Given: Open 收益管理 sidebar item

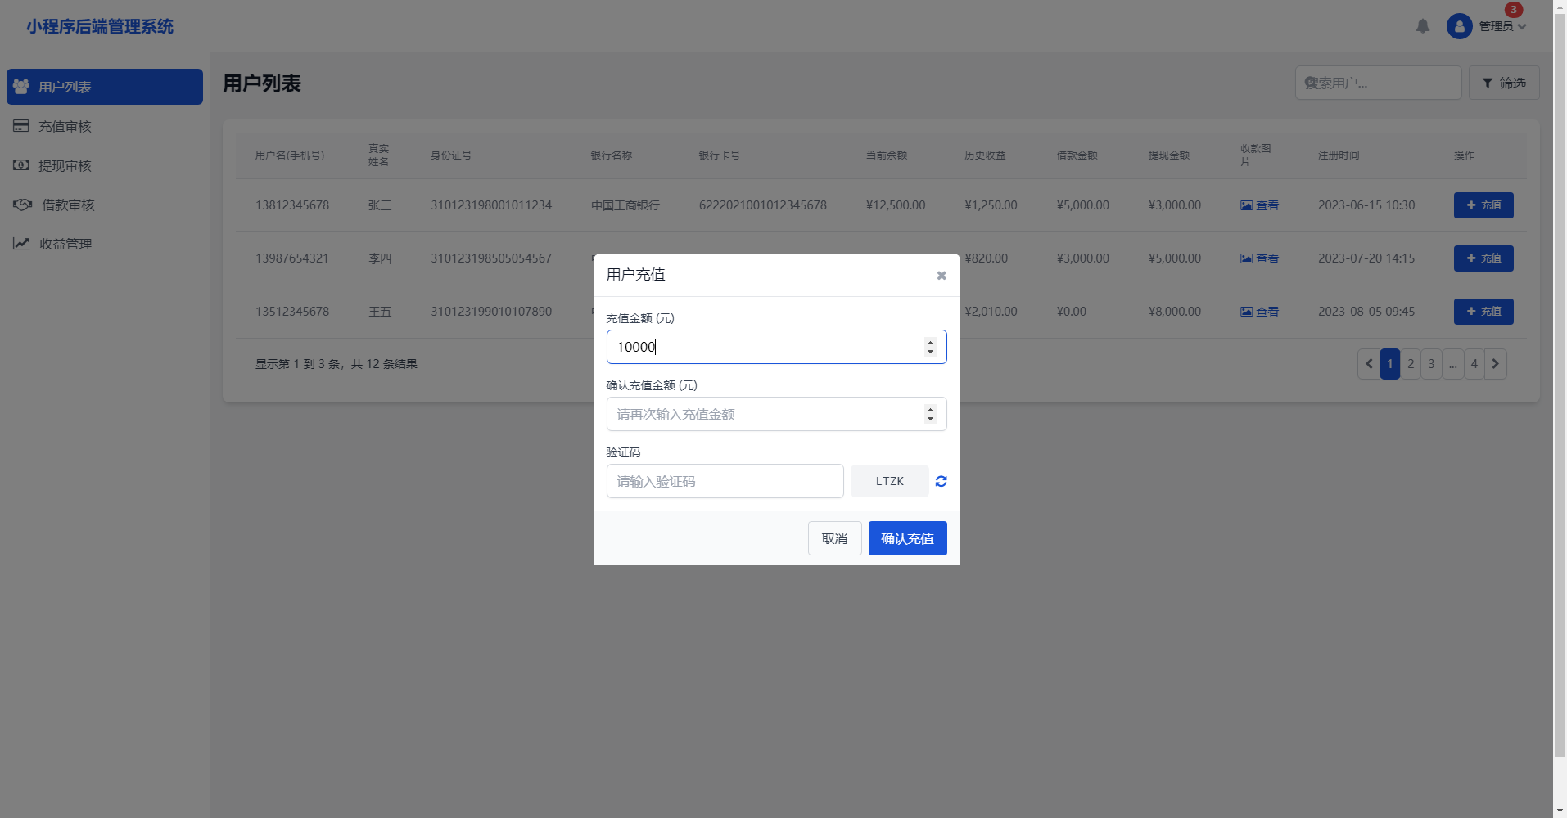Looking at the screenshot, I should pyautogui.click(x=65, y=244).
